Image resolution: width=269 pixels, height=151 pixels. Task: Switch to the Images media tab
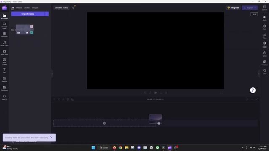[35, 8]
